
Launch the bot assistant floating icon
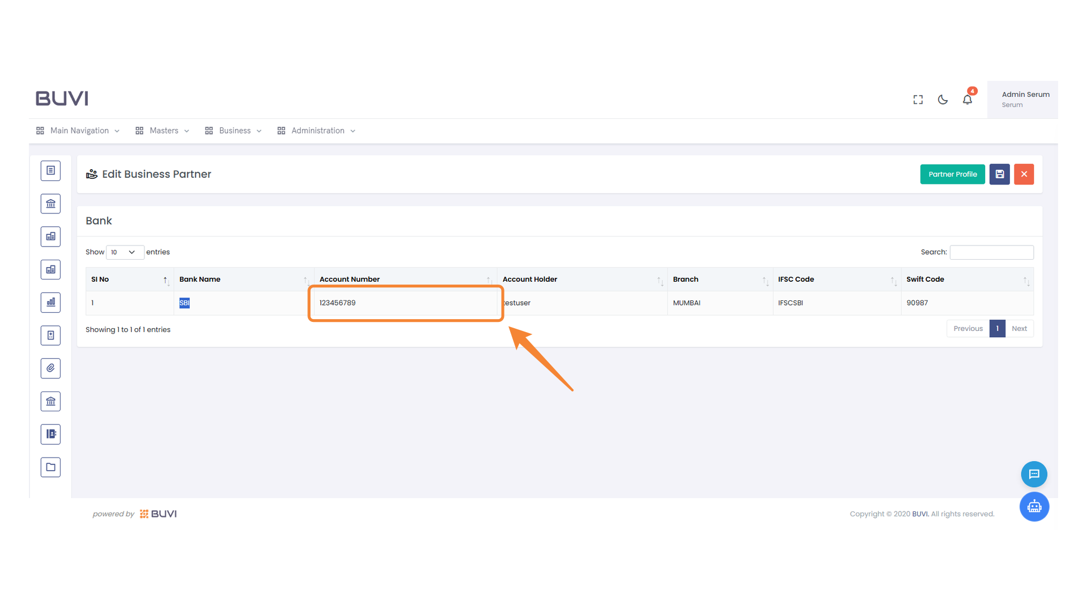pyautogui.click(x=1034, y=506)
